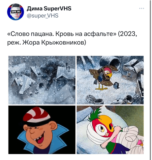Open Дима SuperVHS profile avatar

coord(15,12)
